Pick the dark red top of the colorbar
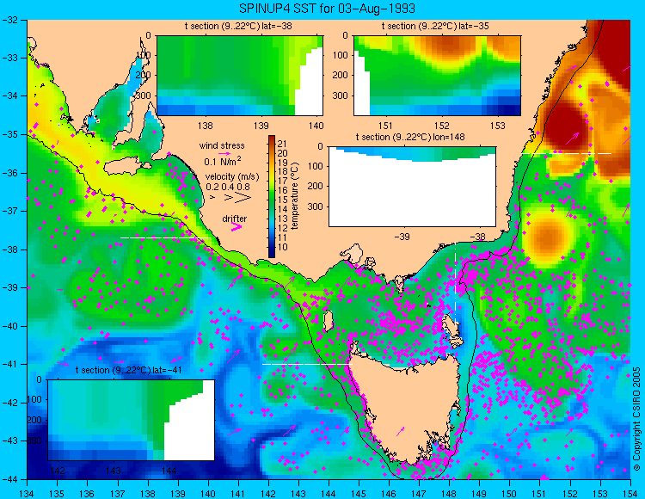The image size is (645, 499). (x=272, y=140)
